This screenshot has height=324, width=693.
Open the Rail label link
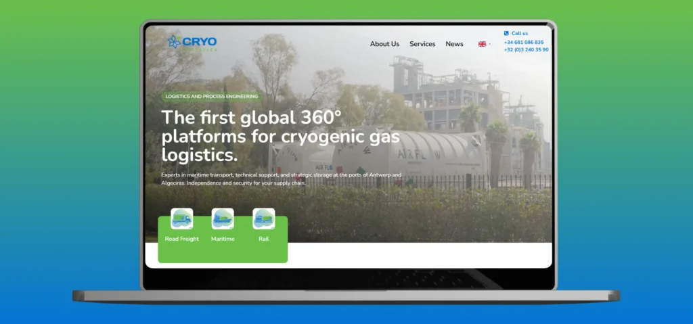click(x=264, y=239)
